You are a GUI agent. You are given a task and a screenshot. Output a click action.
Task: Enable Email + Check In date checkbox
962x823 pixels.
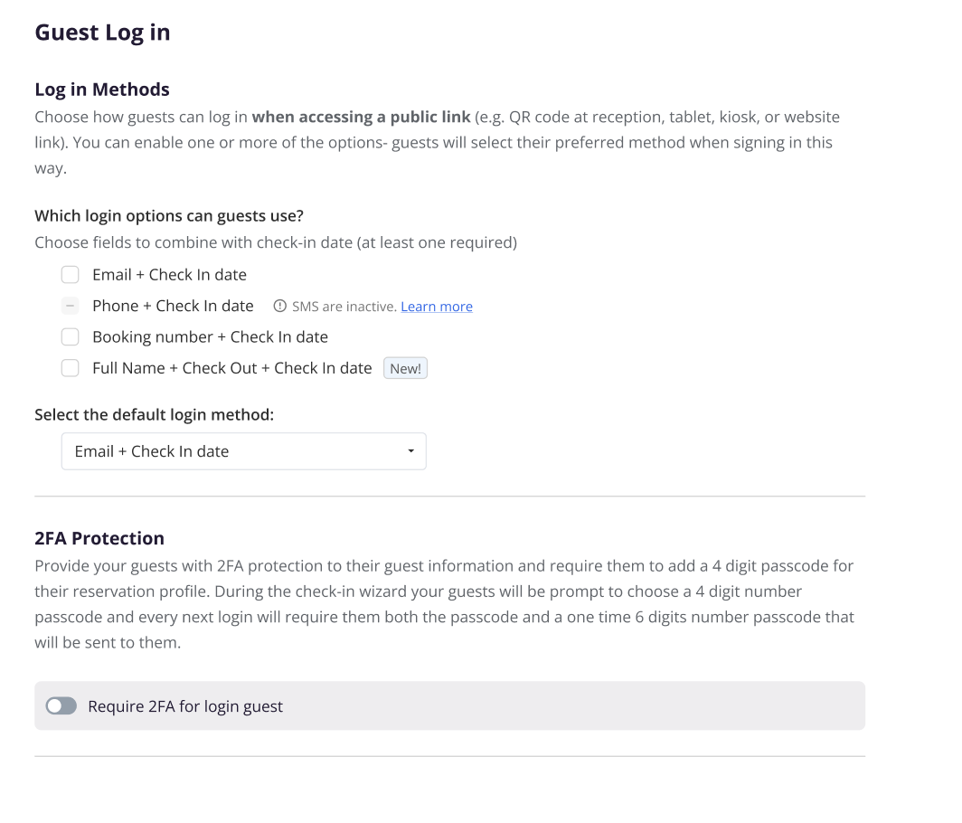point(71,275)
